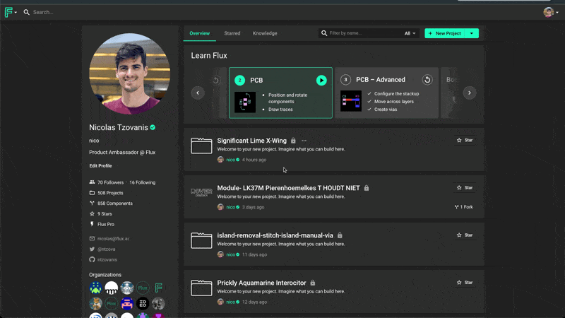The height and width of the screenshot is (318, 565).
Task: Open the All filter dropdown
Action: coord(410,33)
